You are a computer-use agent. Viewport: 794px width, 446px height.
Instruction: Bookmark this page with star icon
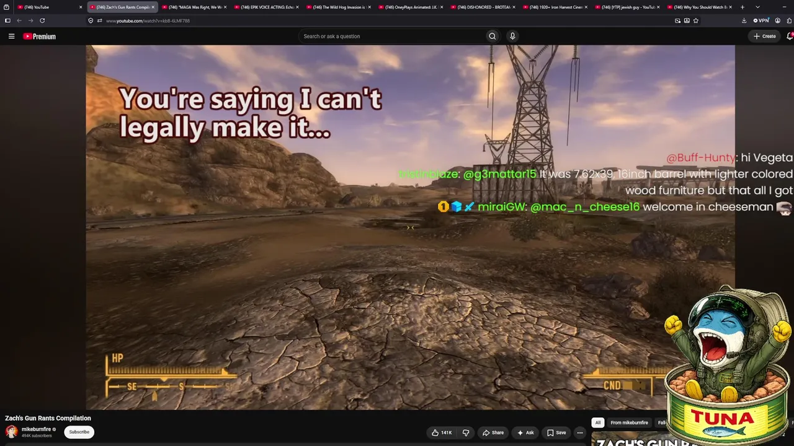tap(696, 20)
